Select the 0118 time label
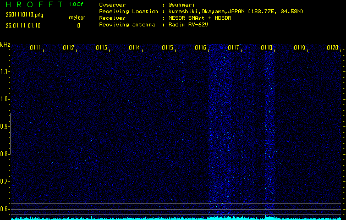 [x=267, y=48]
